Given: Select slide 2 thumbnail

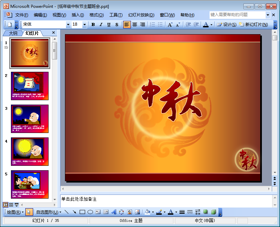Looking at the screenshot, I should click(30, 86).
